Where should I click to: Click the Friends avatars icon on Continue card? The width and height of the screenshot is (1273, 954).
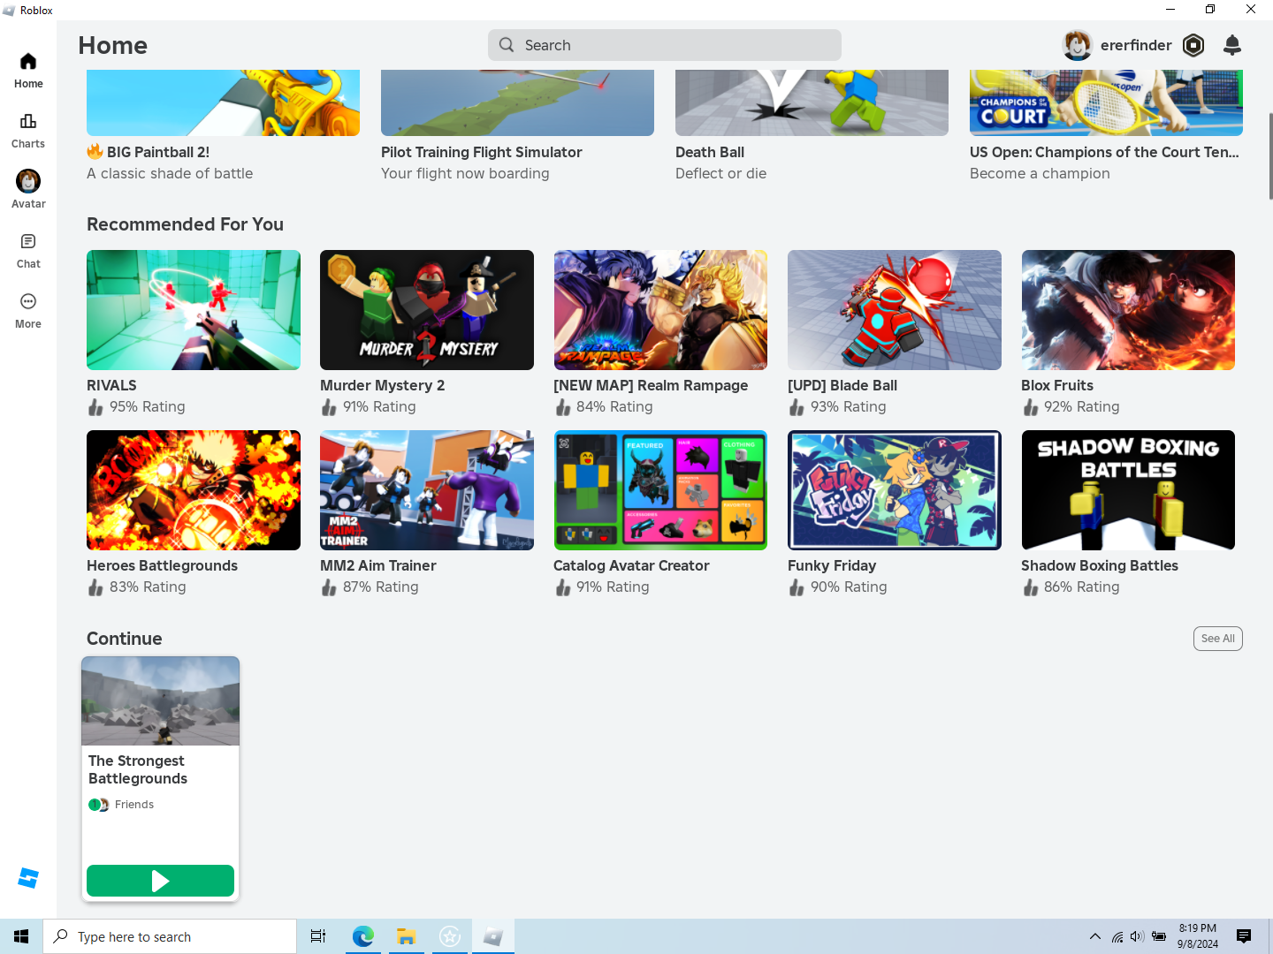(98, 805)
